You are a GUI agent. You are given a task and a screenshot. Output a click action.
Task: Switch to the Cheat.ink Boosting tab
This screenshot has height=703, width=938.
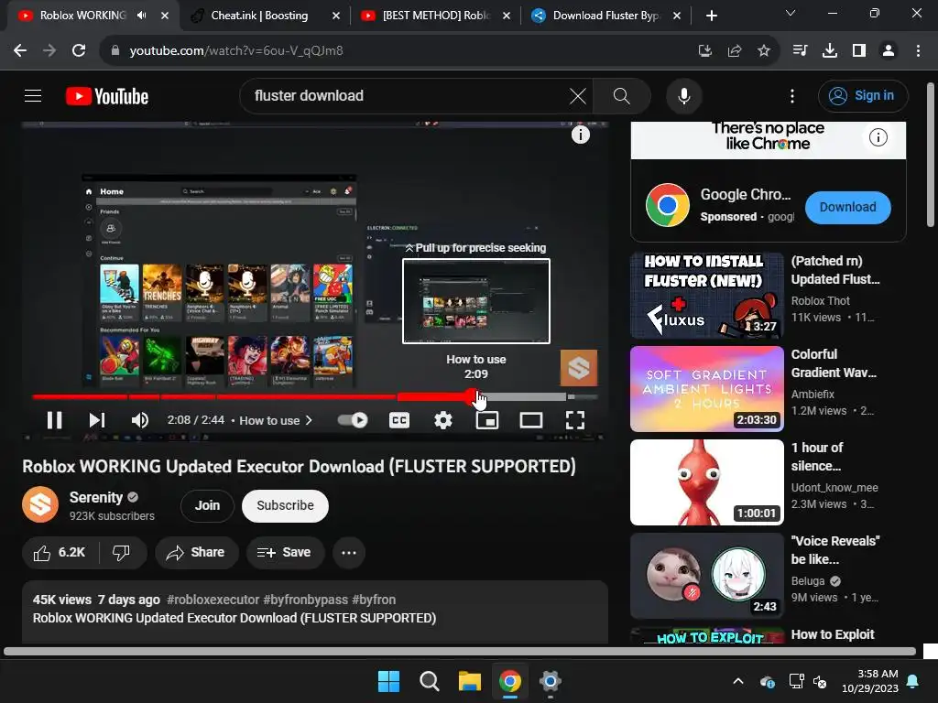[259, 16]
